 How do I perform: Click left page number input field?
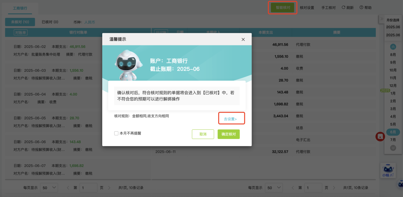click(x=88, y=188)
